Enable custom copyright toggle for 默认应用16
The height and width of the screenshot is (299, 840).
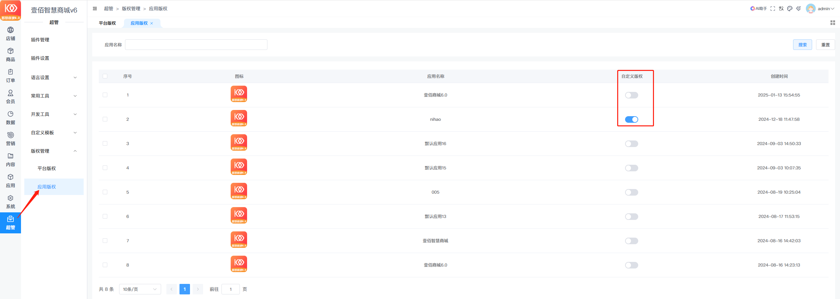tap(631, 144)
